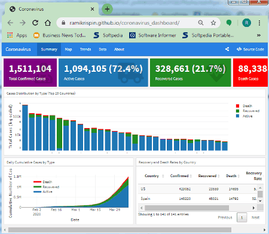Go to the browser home page icon
Viewport: 269px width, 234px height.
tap(48, 23)
